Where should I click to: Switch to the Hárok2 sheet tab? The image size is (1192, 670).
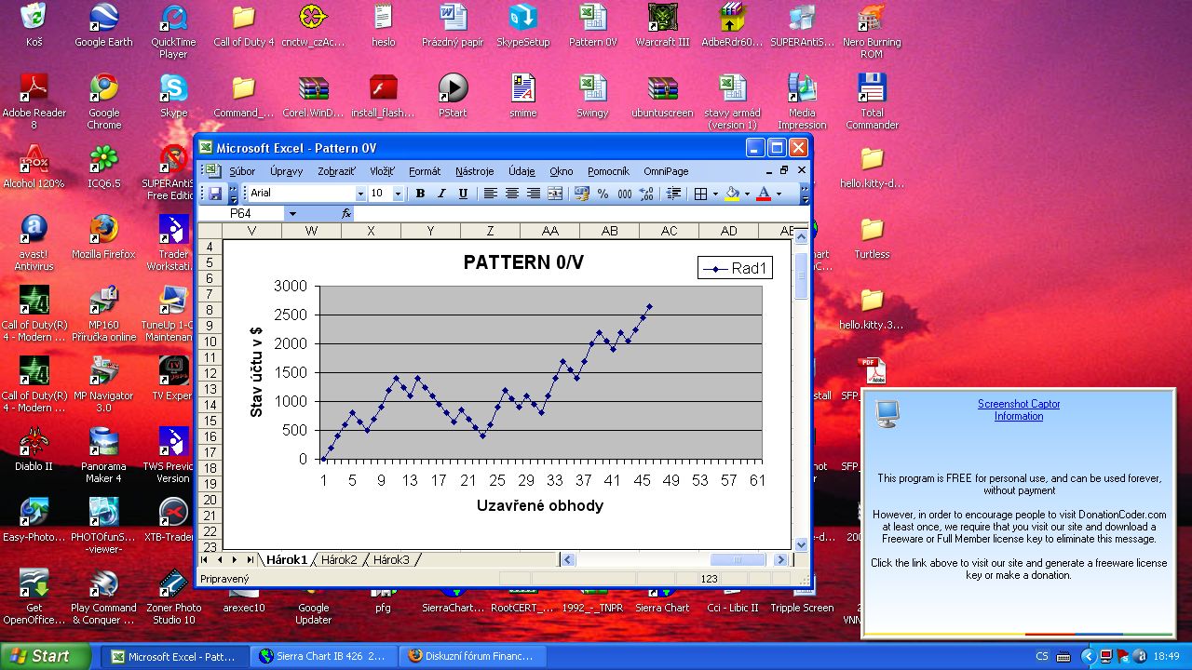click(x=339, y=559)
